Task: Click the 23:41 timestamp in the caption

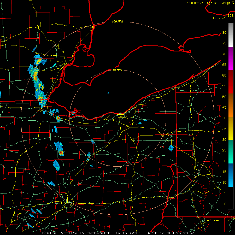Action: [190, 233]
